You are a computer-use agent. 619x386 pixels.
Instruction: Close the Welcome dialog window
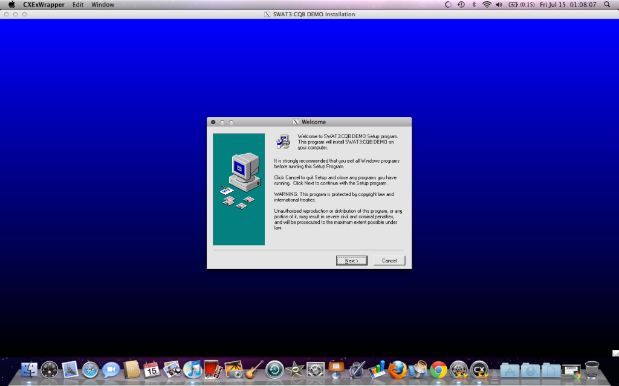[x=213, y=122]
